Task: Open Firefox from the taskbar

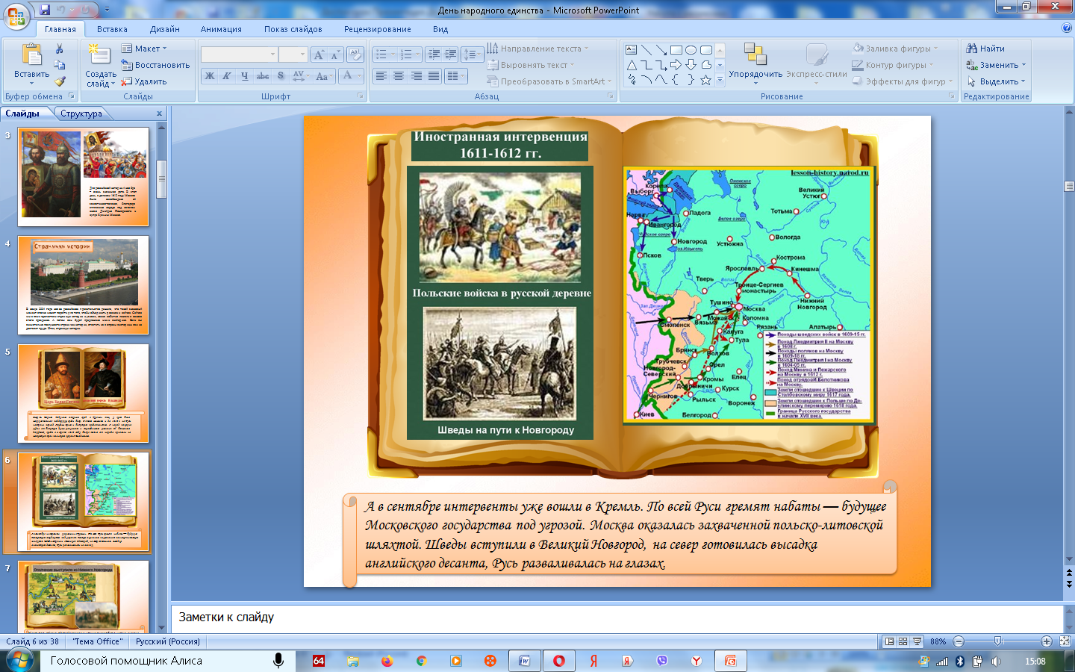Action: pyautogui.click(x=387, y=661)
